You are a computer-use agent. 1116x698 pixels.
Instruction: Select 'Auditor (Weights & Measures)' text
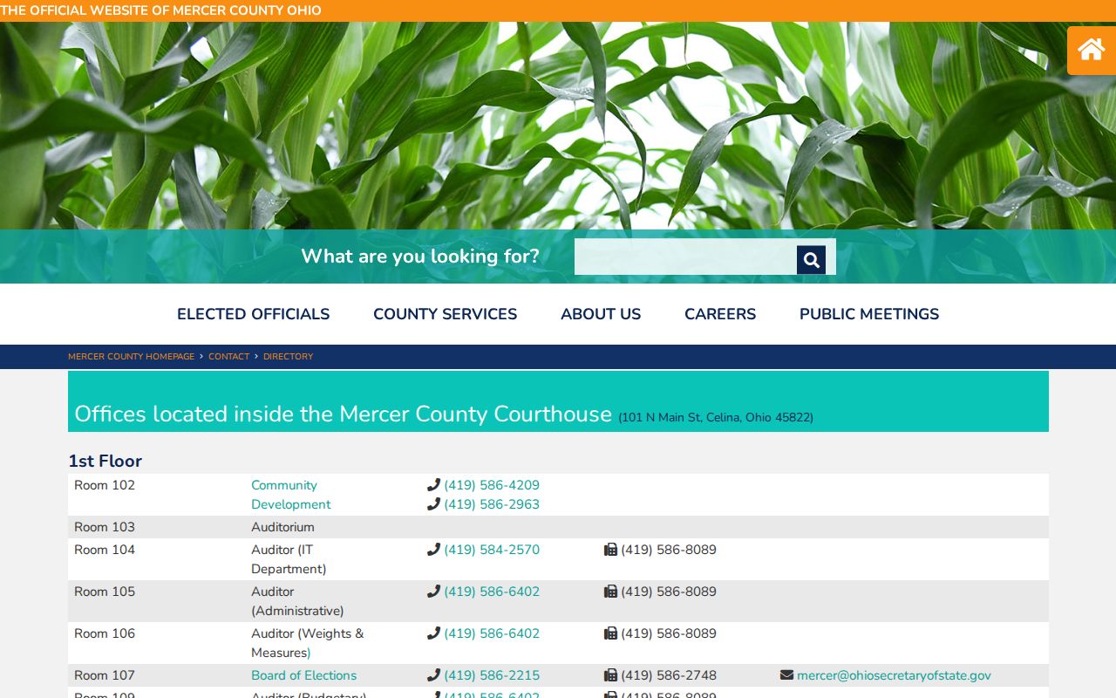pyautogui.click(x=307, y=643)
